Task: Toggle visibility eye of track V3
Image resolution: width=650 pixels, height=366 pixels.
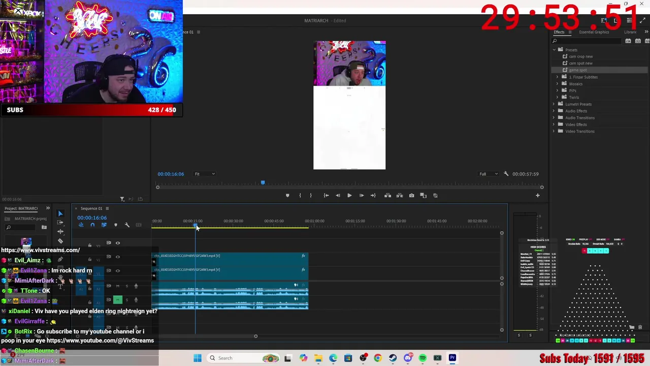Action: pyautogui.click(x=118, y=243)
